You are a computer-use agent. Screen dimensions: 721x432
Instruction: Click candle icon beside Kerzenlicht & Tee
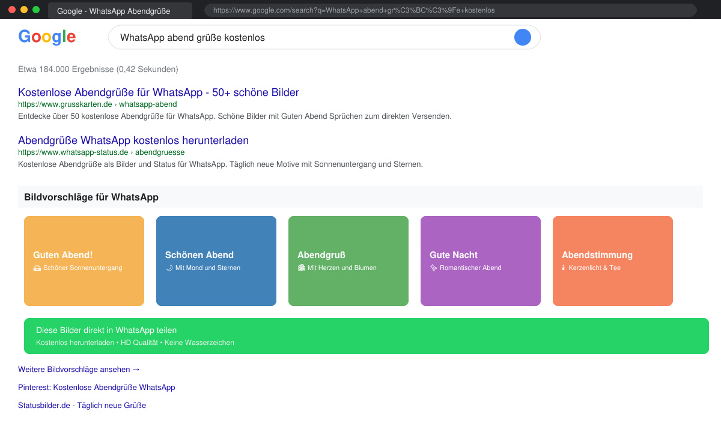pos(564,268)
